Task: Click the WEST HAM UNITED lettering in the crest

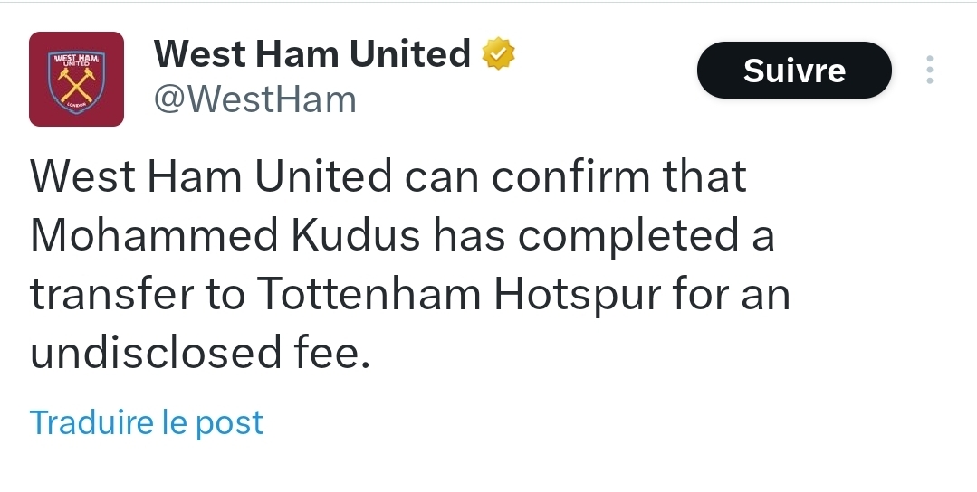Action: [76, 61]
